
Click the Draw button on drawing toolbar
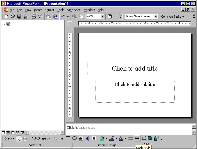tap(9, 138)
